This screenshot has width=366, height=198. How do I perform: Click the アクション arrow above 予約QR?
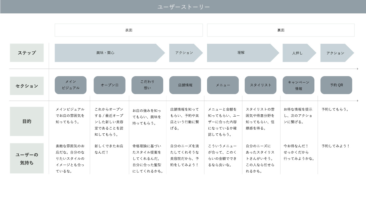coord(335,53)
